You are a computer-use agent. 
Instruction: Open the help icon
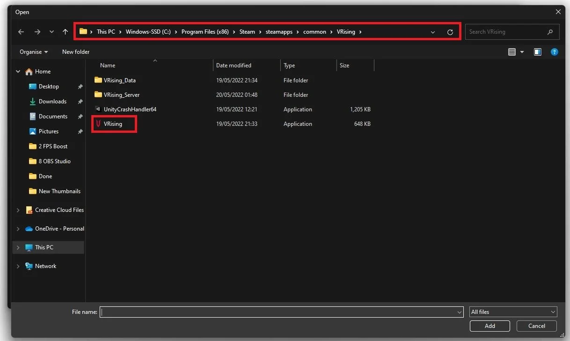[555, 52]
